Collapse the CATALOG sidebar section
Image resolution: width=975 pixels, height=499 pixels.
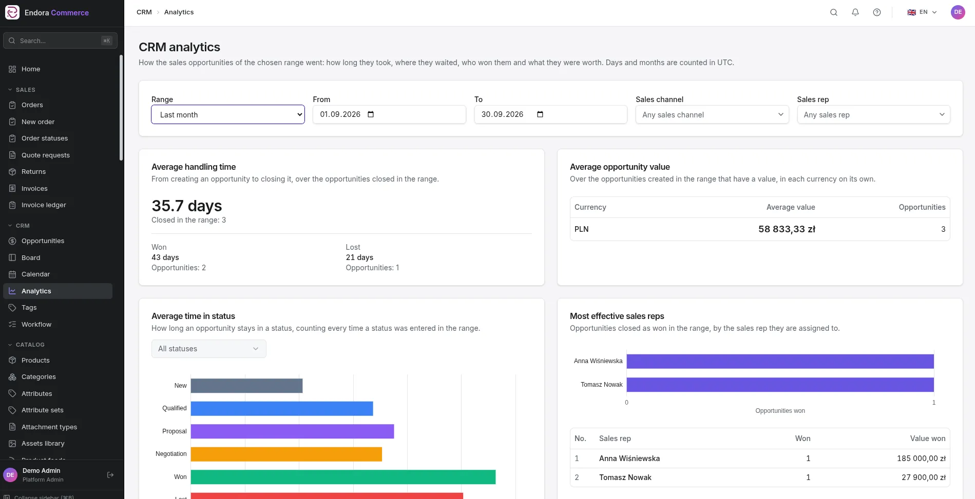coord(26,345)
